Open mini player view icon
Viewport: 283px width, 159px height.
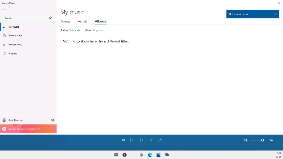coord(272,140)
